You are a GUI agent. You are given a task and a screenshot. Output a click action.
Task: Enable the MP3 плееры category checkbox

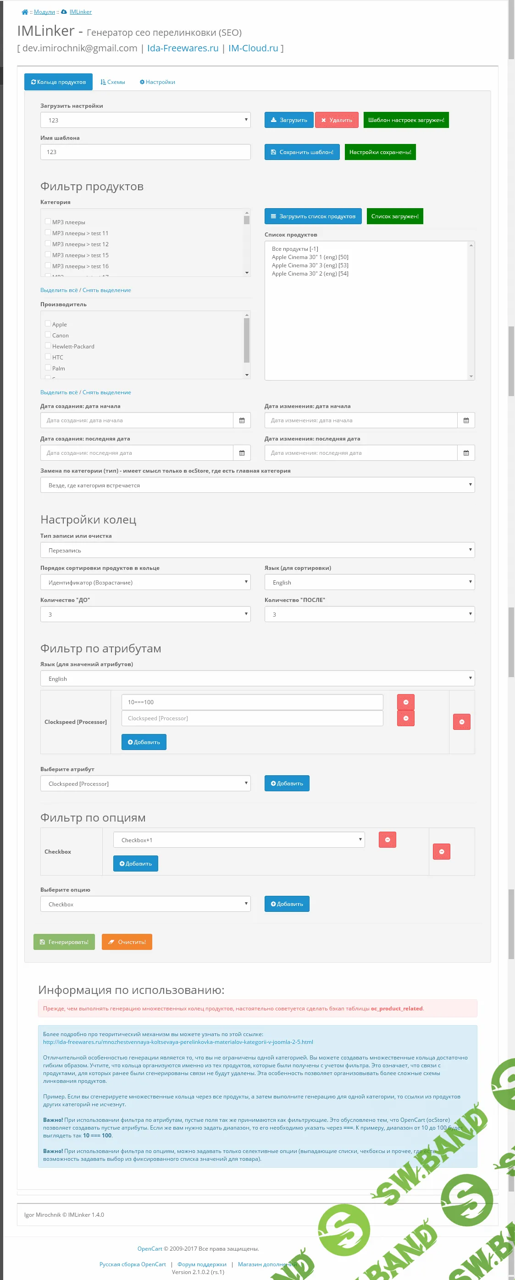pyautogui.click(x=48, y=222)
